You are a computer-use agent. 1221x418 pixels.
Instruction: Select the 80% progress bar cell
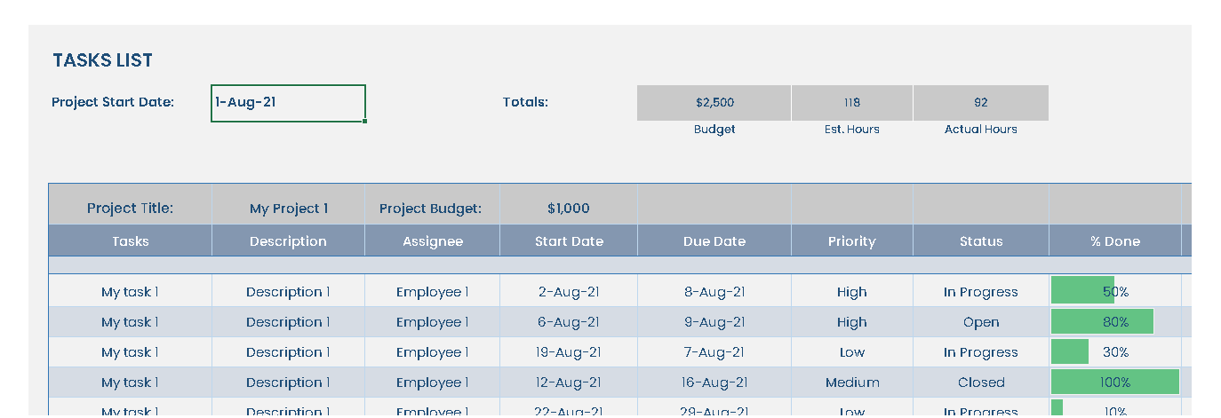click(x=1114, y=322)
